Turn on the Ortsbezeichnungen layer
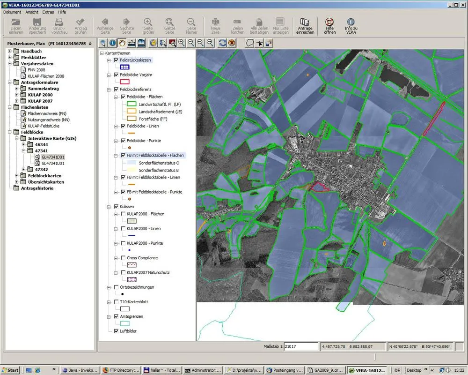Screen dimensions: 468x375 pos(116,287)
